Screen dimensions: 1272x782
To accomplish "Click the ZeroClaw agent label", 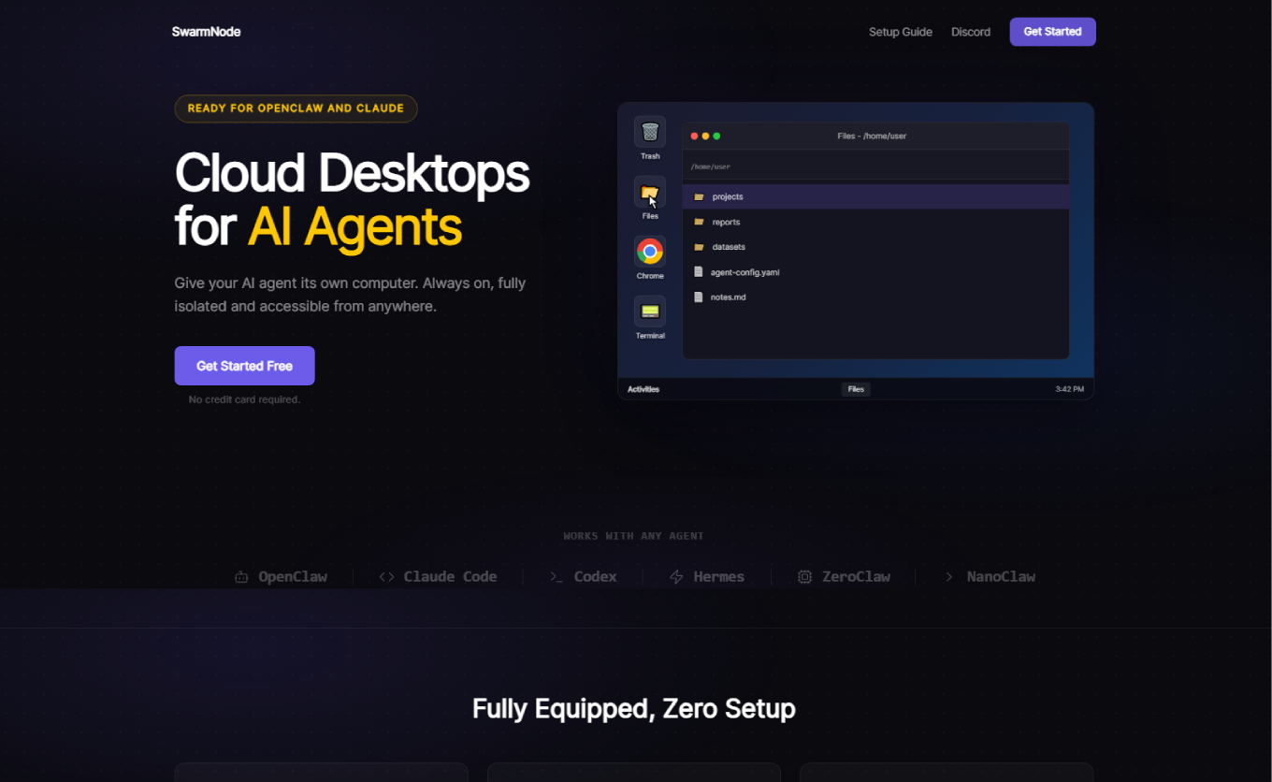I will 856,577.
